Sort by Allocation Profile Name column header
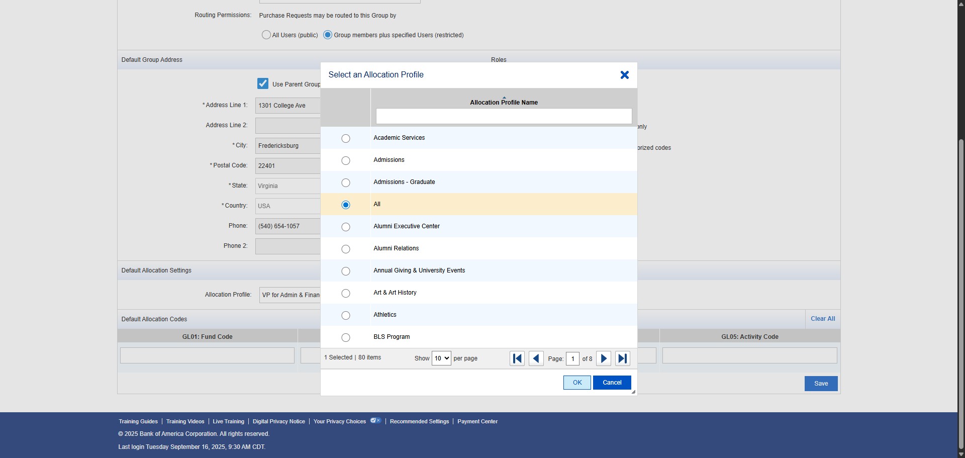This screenshot has height=458, width=965. [x=504, y=103]
